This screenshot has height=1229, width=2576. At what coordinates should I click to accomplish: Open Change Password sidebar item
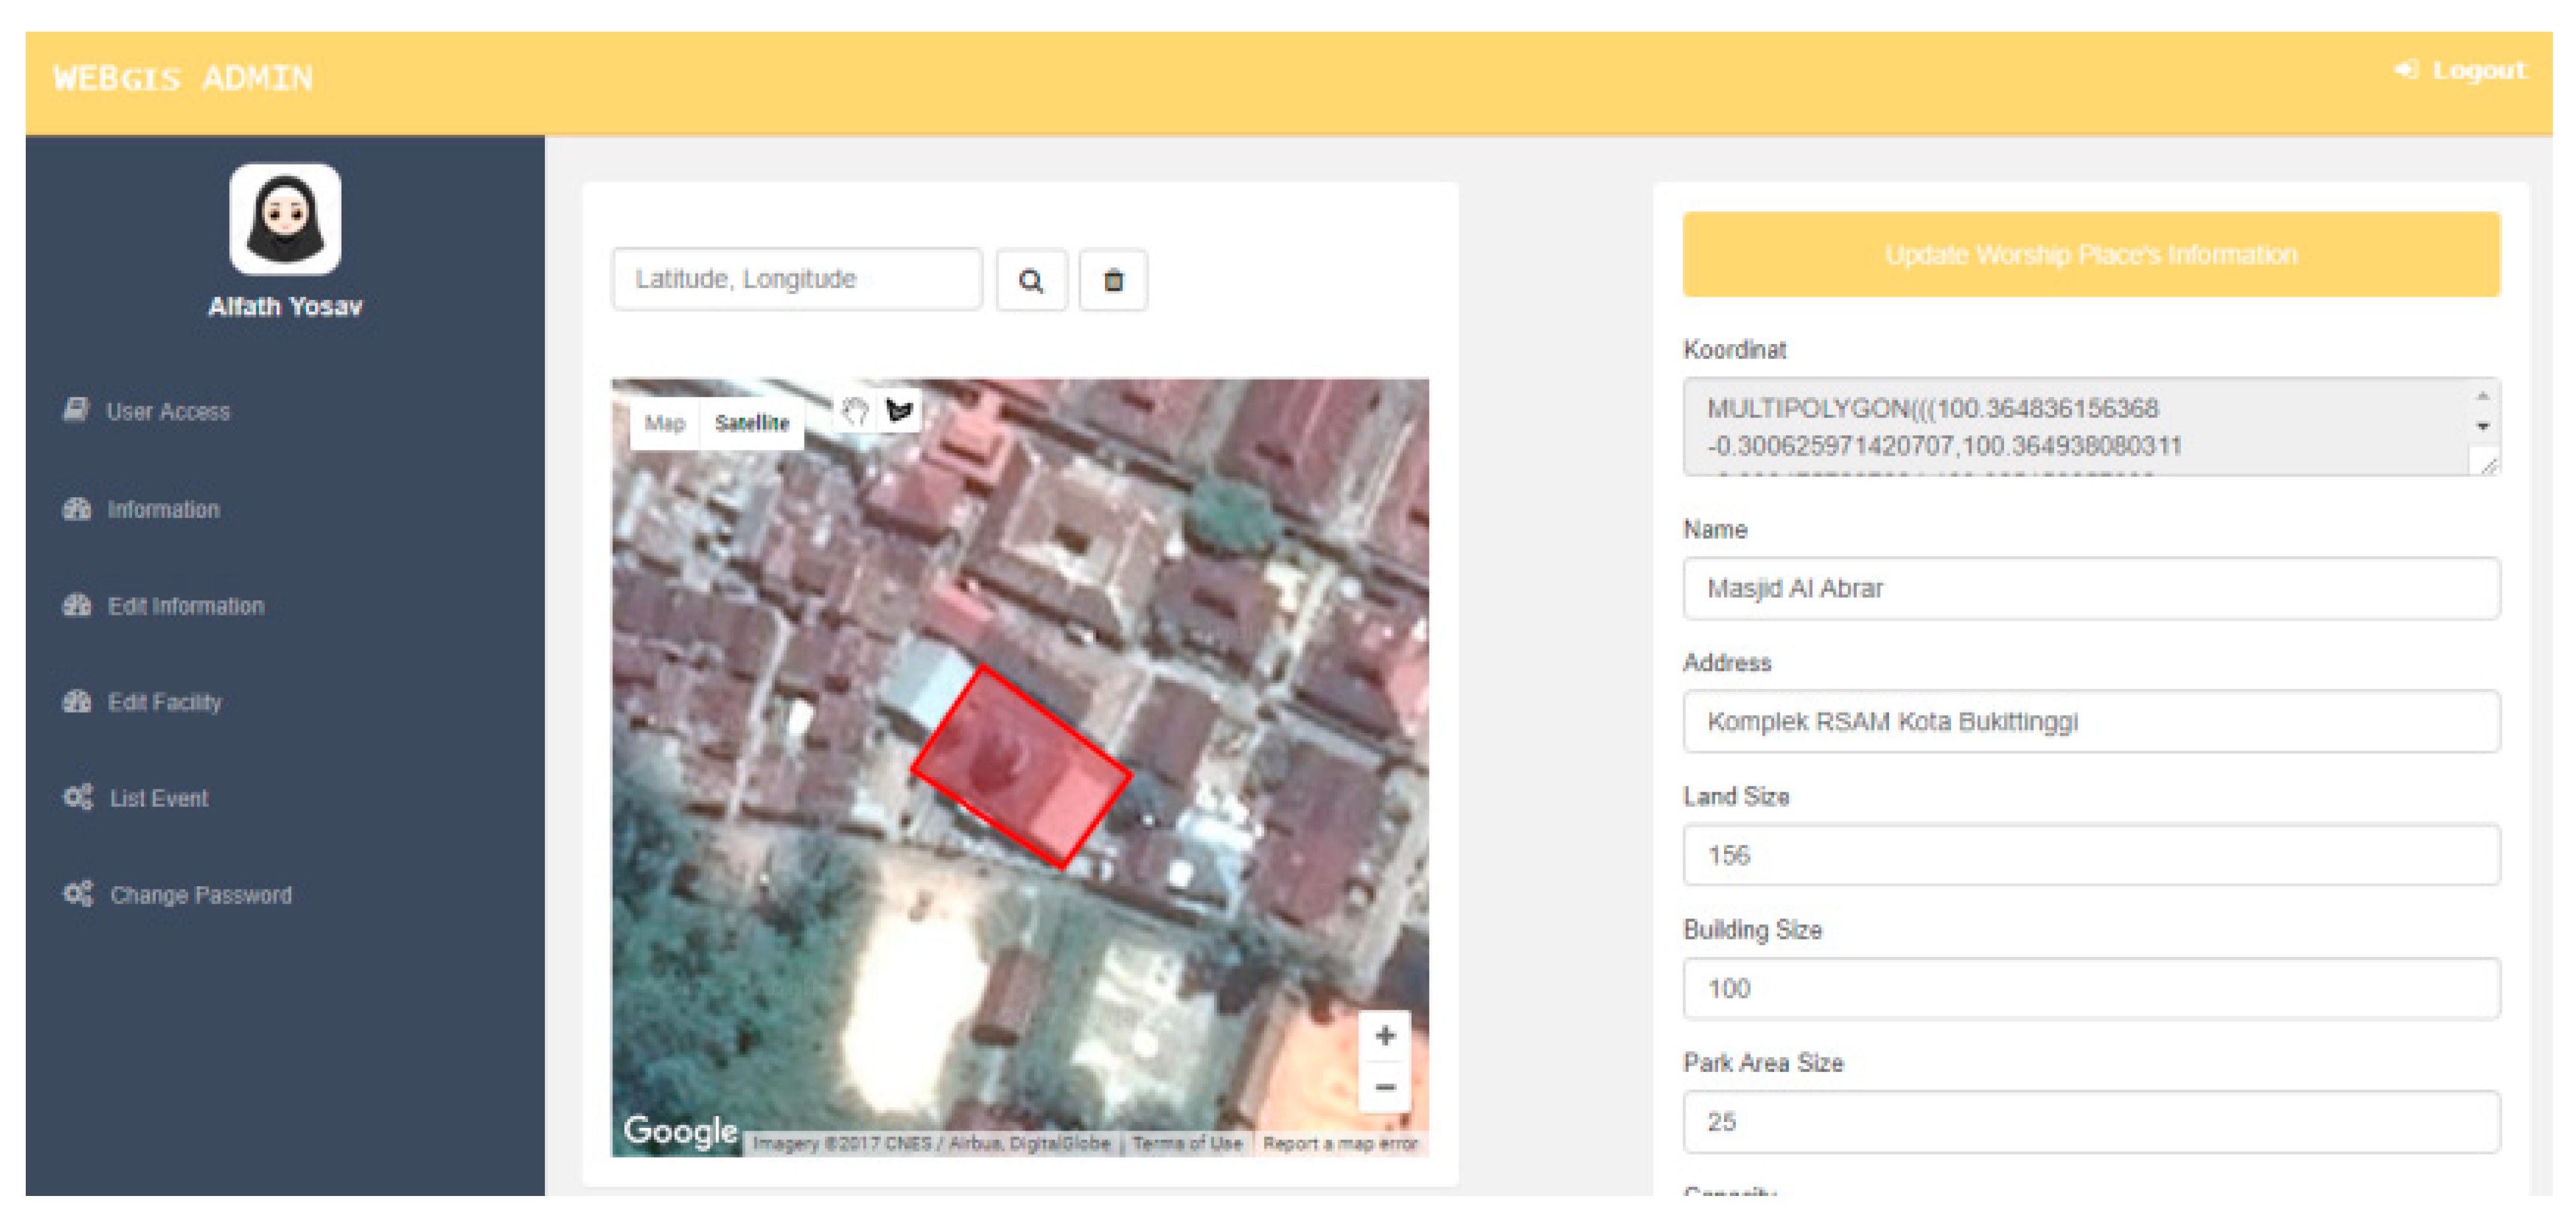click(x=200, y=895)
